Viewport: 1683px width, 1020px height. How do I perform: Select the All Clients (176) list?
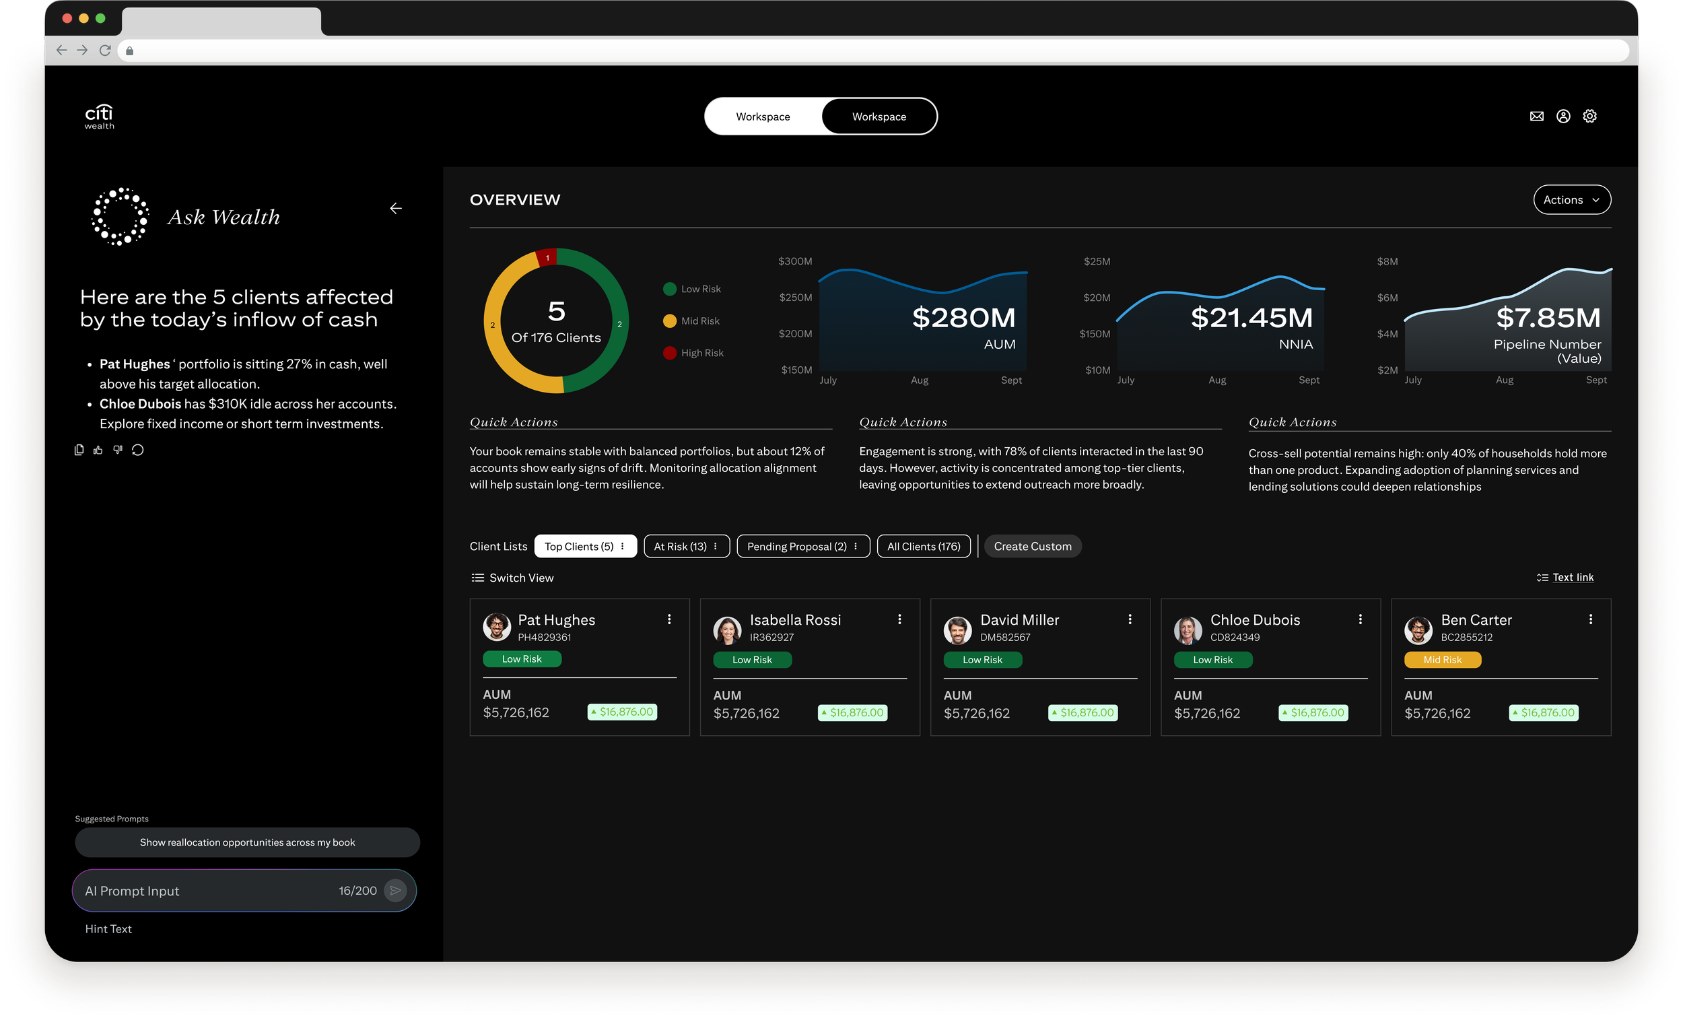pos(923,547)
